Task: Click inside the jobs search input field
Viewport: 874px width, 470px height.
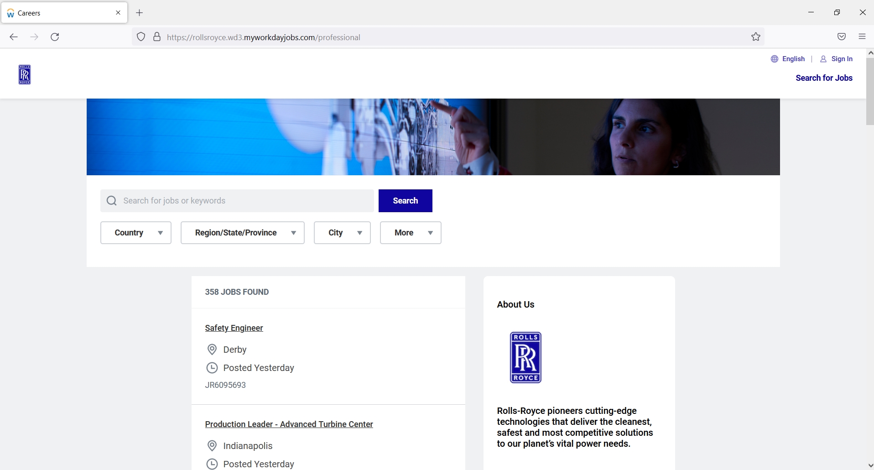Action: click(x=237, y=201)
